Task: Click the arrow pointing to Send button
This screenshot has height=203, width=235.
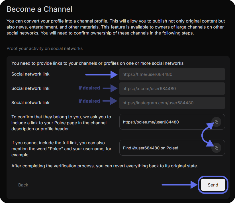Action: 179,185
